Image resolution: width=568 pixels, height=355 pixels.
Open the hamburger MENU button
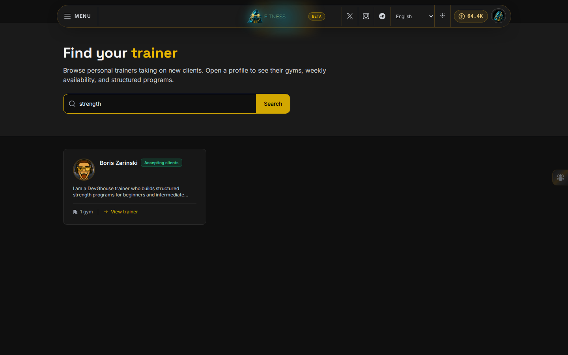(x=78, y=16)
